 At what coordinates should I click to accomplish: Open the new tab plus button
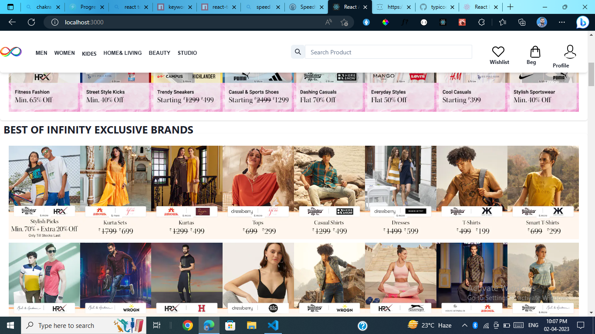tap(510, 7)
